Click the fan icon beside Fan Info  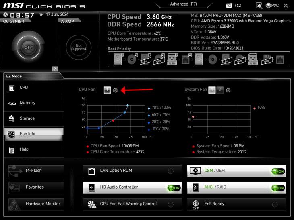[11, 134]
